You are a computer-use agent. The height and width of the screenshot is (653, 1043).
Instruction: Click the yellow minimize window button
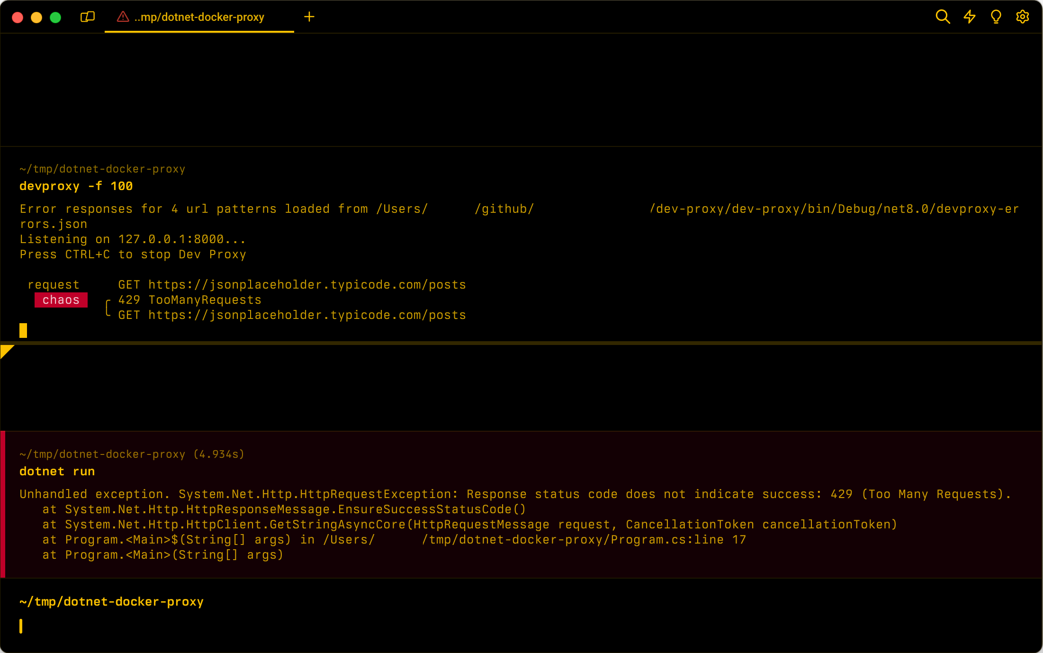pyautogui.click(x=36, y=18)
